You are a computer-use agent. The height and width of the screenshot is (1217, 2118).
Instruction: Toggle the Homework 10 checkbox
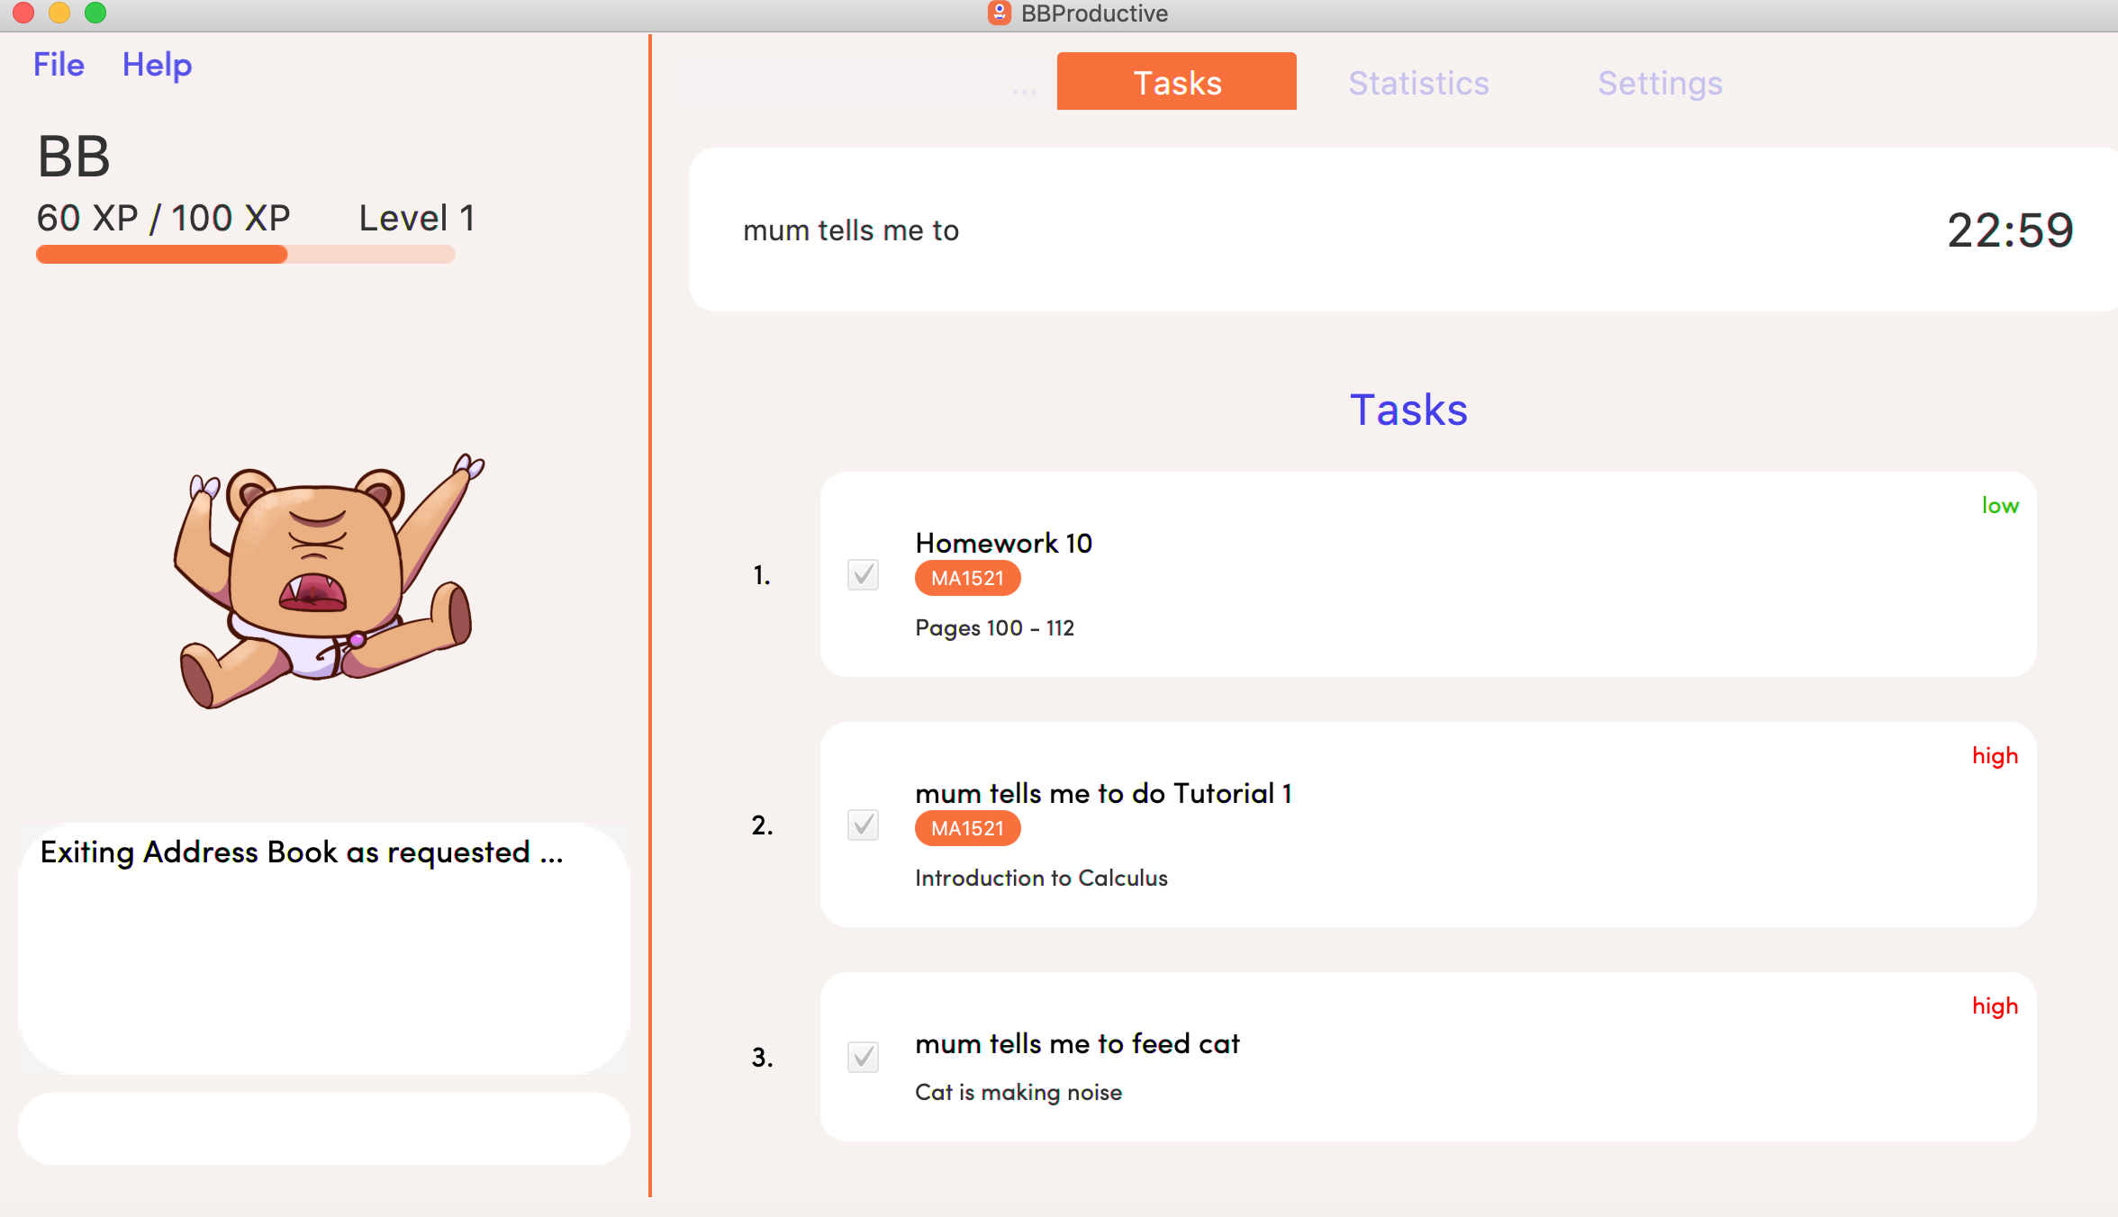(x=863, y=574)
